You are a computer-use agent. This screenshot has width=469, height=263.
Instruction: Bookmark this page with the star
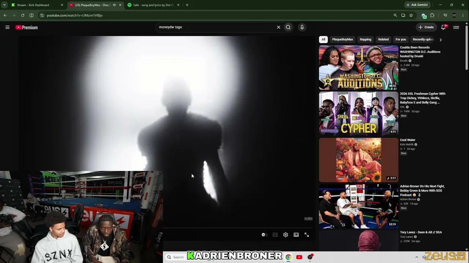pyautogui.click(x=411, y=15)
